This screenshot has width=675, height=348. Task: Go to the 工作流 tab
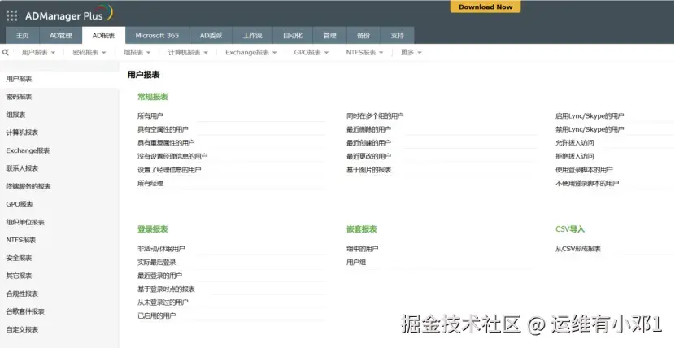pos(252,36)
